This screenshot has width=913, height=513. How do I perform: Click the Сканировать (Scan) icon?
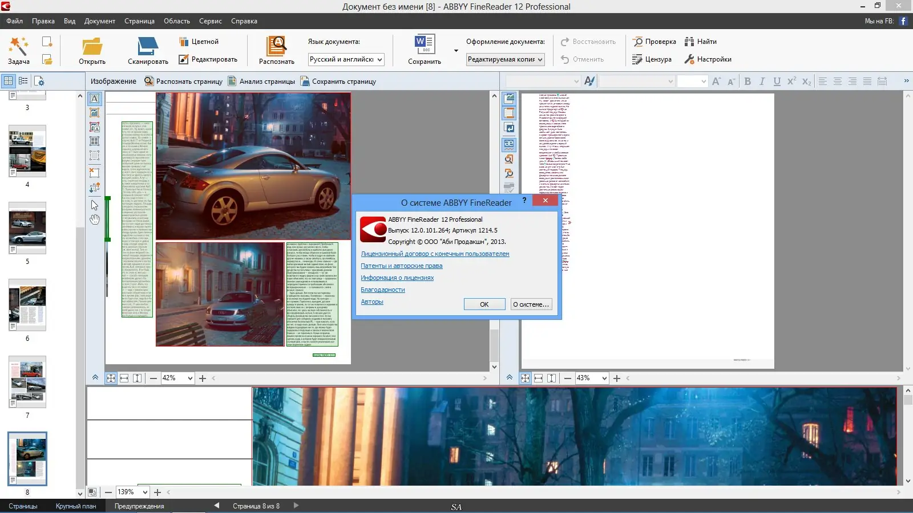pyautogui.click(x=148, y=50)
